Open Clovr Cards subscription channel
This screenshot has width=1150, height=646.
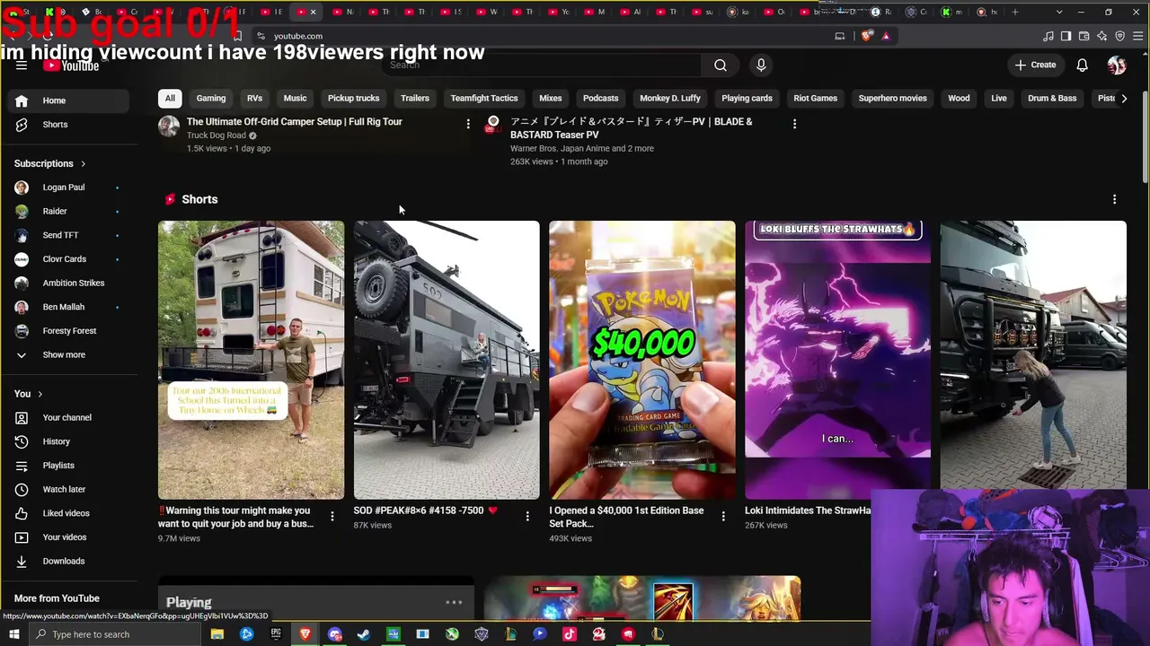click(x=66, y=259)
